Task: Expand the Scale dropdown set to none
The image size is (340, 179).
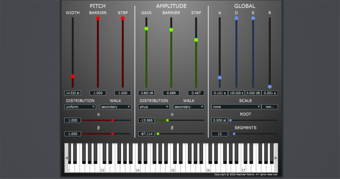Action: click(236, 107)
